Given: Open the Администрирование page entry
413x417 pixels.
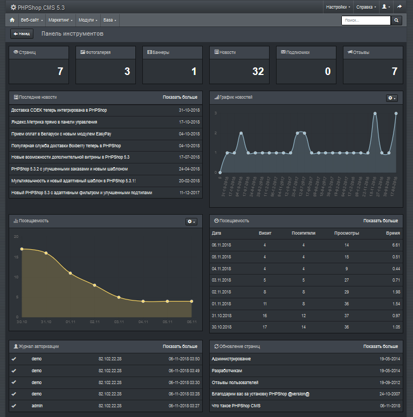Looking at the screenshot, I should tap(231, 359).
